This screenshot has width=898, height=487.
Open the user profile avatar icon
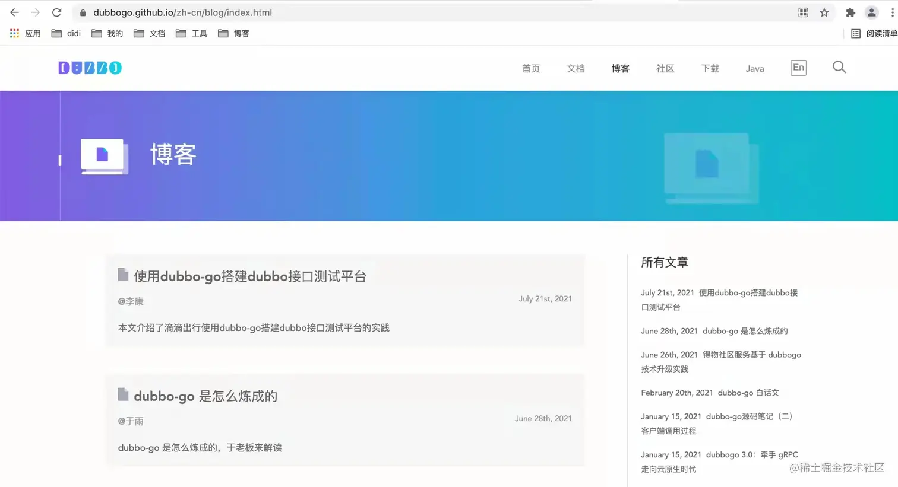coord(871,12)
